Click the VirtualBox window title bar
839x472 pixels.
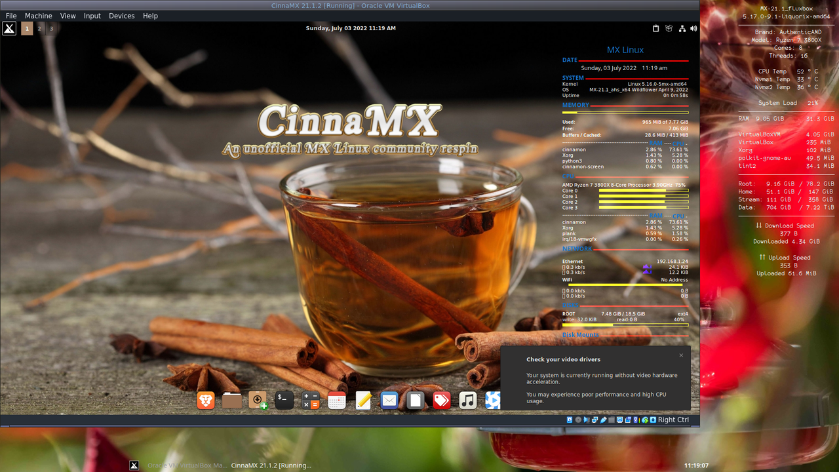(350, 5)
